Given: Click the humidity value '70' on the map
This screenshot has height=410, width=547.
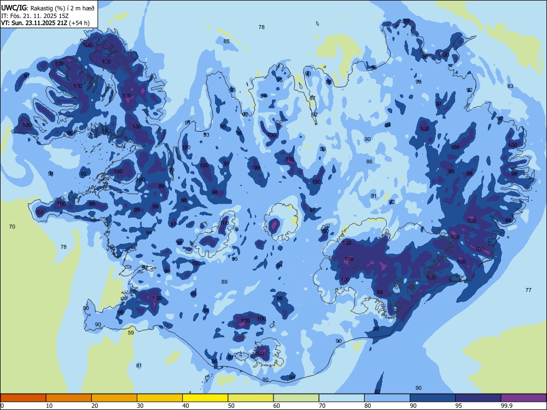Looking at the screenshot, I should pos(12,227).
